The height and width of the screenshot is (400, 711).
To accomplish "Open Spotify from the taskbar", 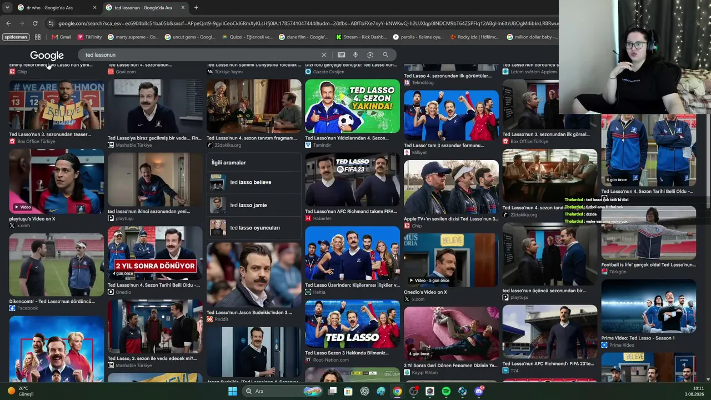I will tap(446, 391).
